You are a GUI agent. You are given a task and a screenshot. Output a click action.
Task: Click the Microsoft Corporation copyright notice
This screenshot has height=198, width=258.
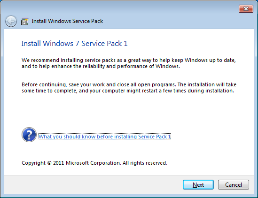[x=94, y=163]
